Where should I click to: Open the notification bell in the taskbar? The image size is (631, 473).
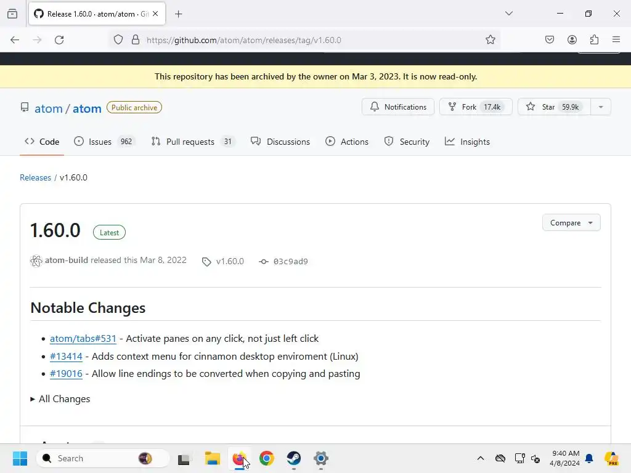pos(589,458)
